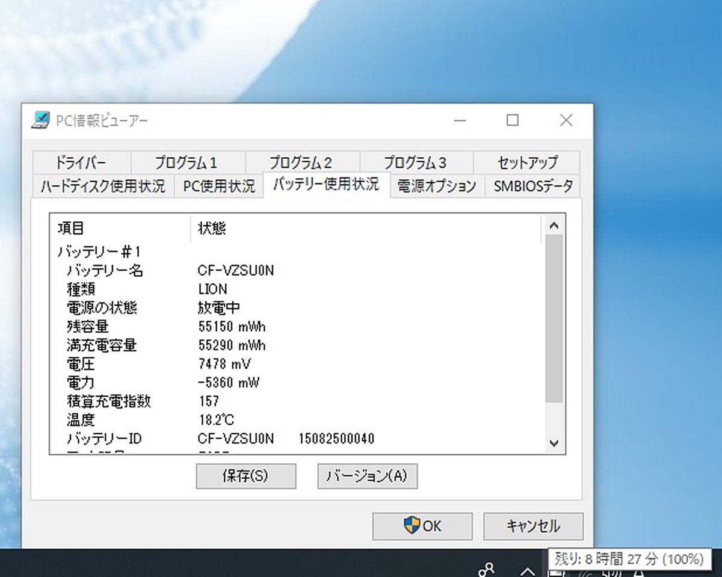Screen dimensions: 722x577
Task: Select the ハードディスク使用状況 tab
Action: [x=103, y=186]
